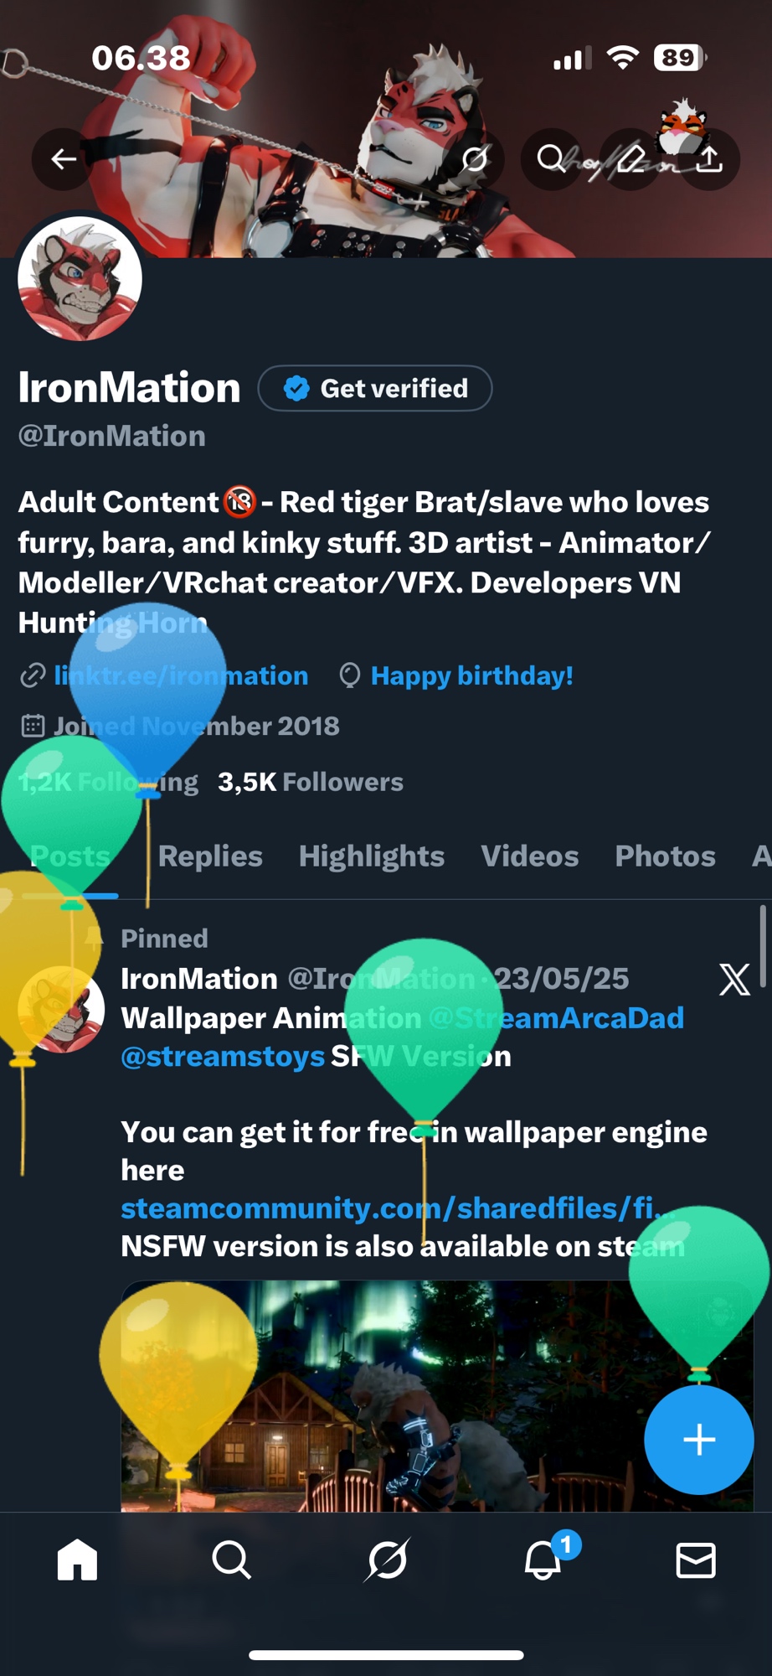Open Grok icon in header
This screenshot has height=1676, width=772.
point(475,159)
